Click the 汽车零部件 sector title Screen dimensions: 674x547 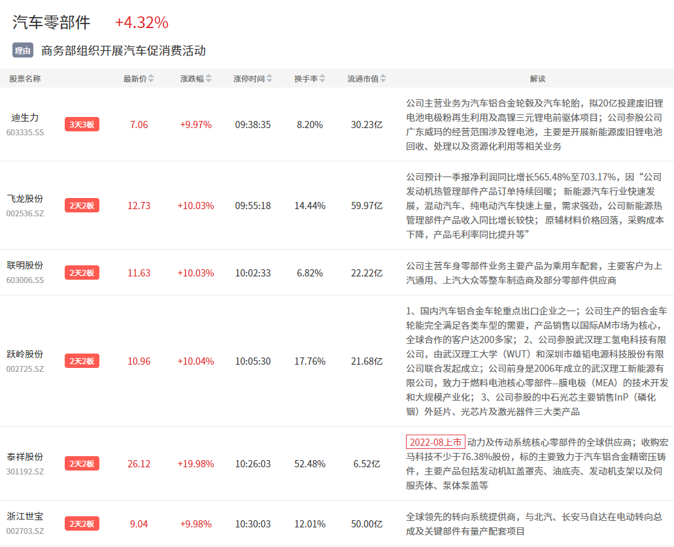point(52,22)
